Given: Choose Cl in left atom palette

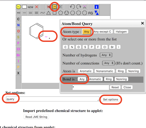Looking at the screenshot, I should click(x=18, y=49).
